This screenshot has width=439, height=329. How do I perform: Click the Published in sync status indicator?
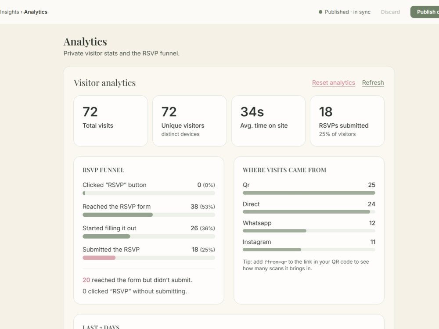click(344, 12)
